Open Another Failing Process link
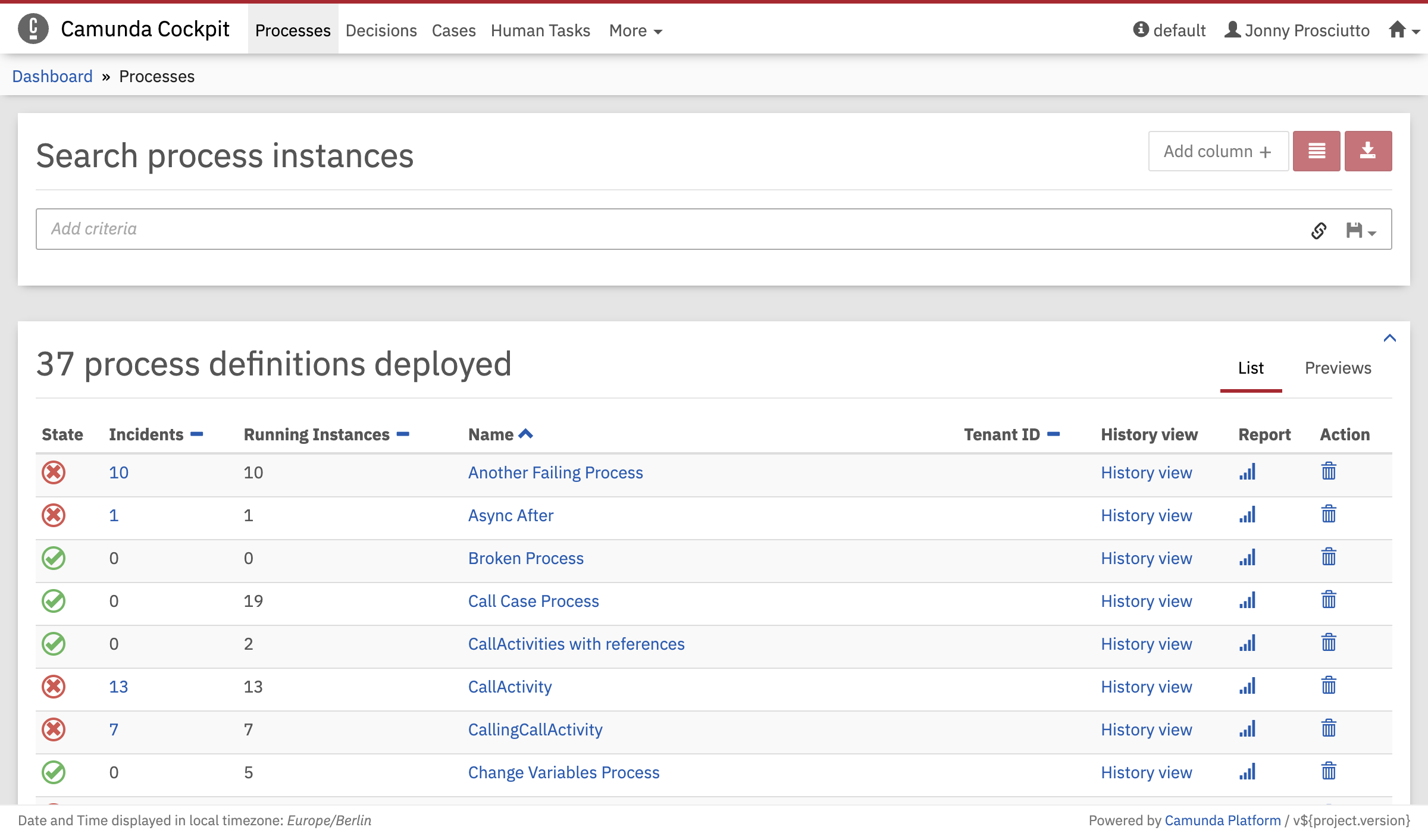The width and height of the screenshot is (1428, 833). tap(555, 472)
